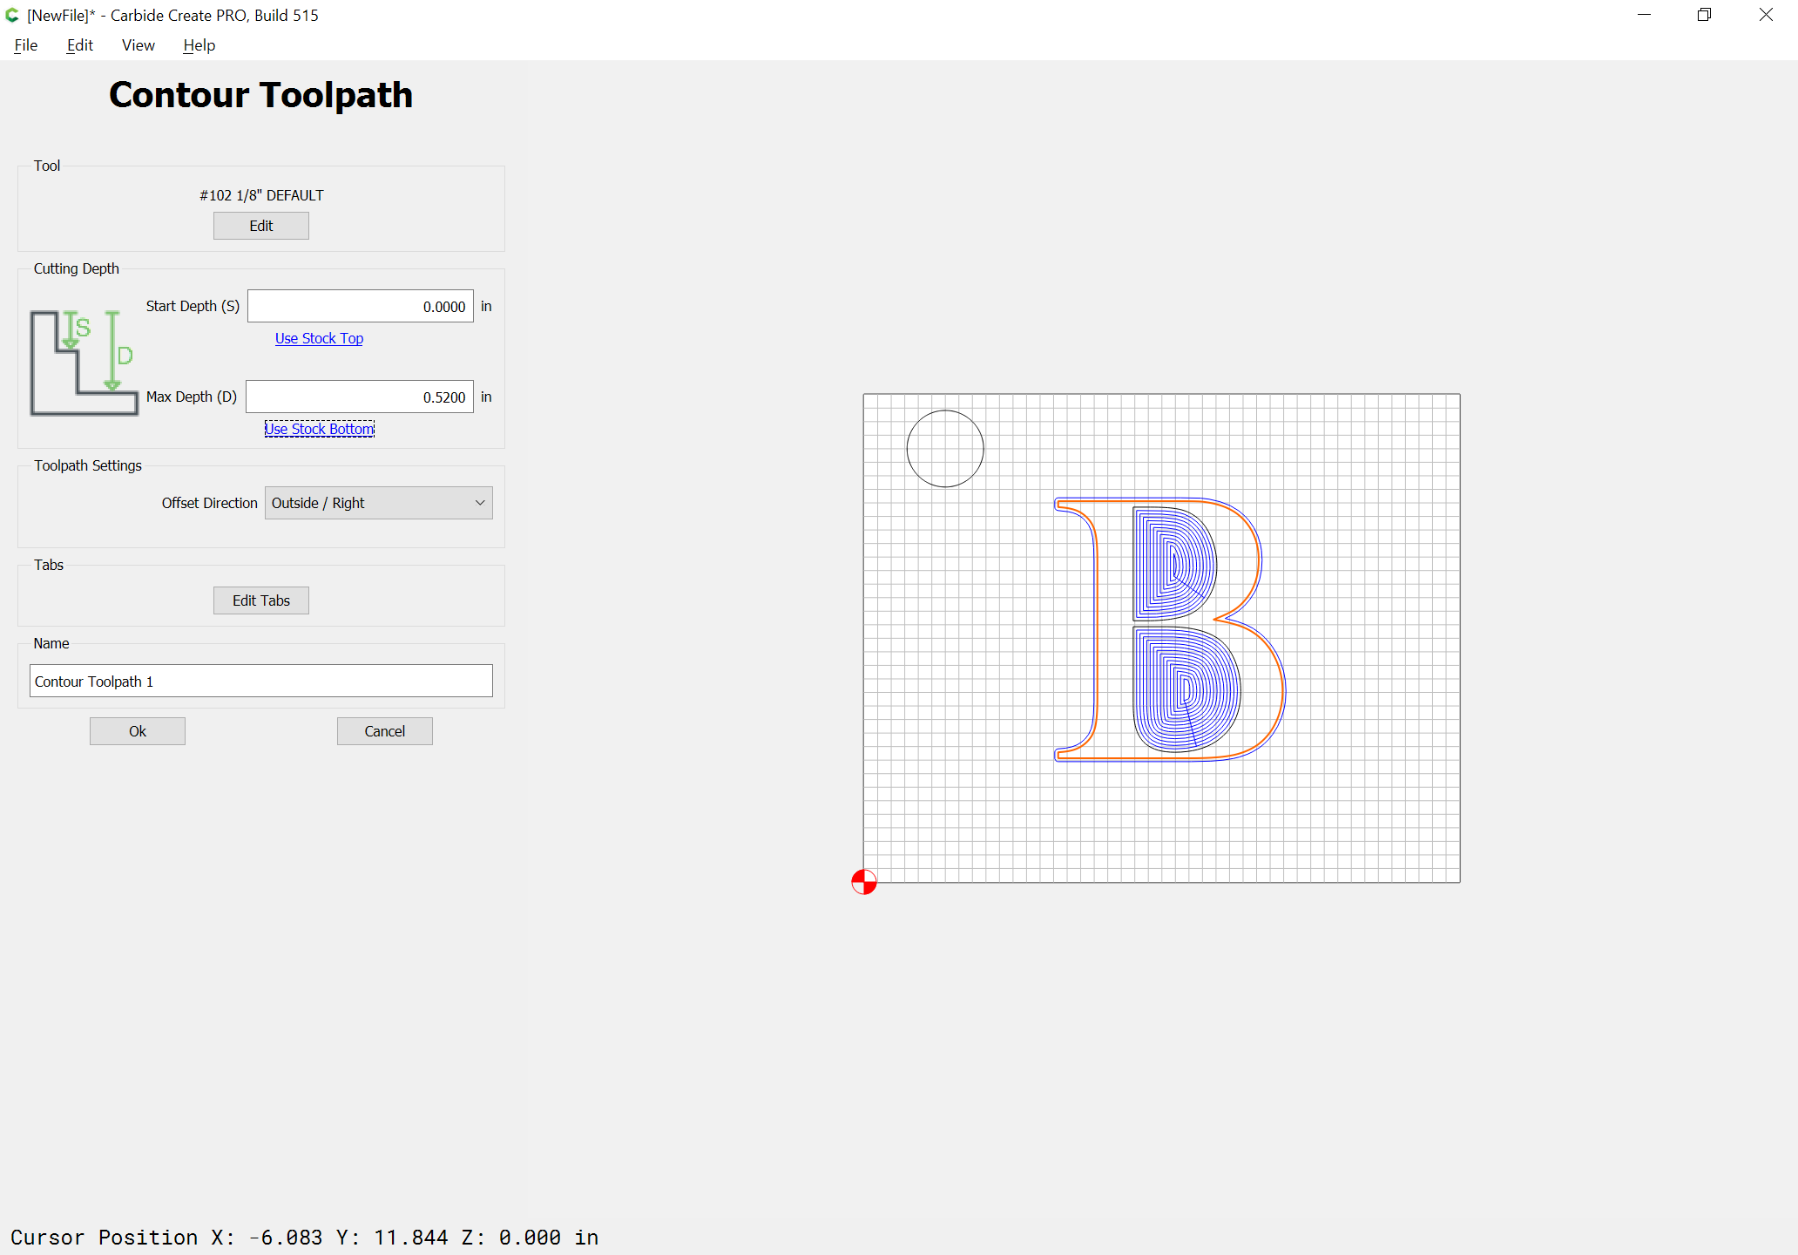Click the Contour Toolpath heading
The width and height of the screenshot is (1798, 1255).
tap(260, 95)
